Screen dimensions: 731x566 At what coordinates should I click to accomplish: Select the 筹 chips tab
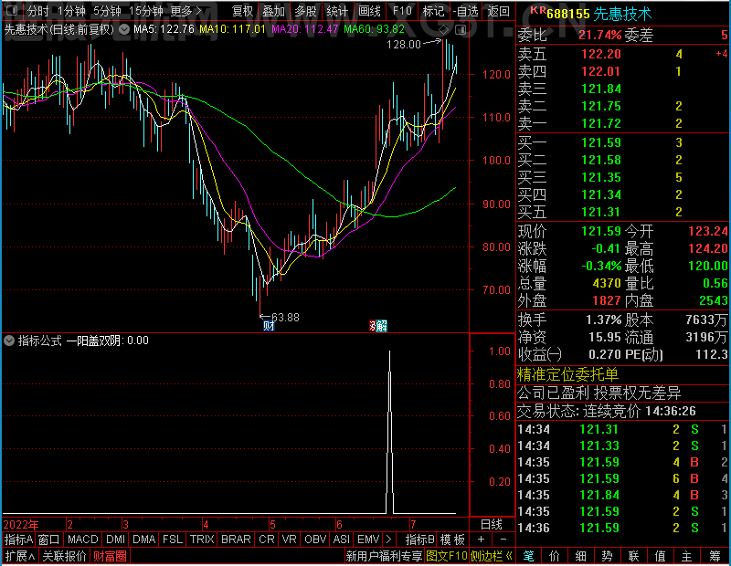coord(715,556)
